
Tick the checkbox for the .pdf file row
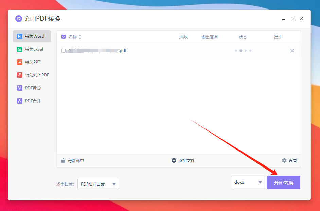coord(64,51)
